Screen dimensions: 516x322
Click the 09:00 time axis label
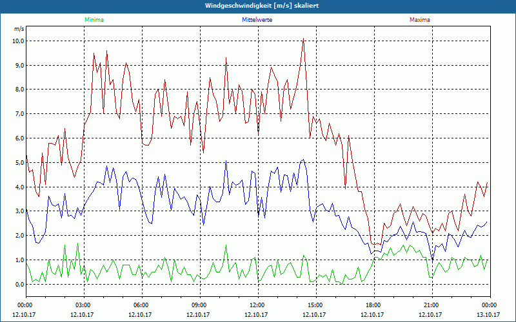click(x=200, y=305)
